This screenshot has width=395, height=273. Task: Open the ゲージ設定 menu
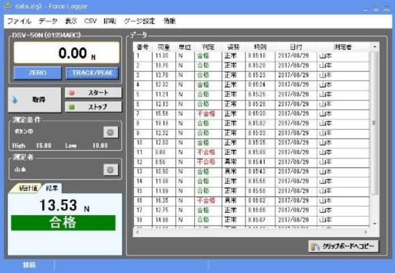[x=139, y=22]
